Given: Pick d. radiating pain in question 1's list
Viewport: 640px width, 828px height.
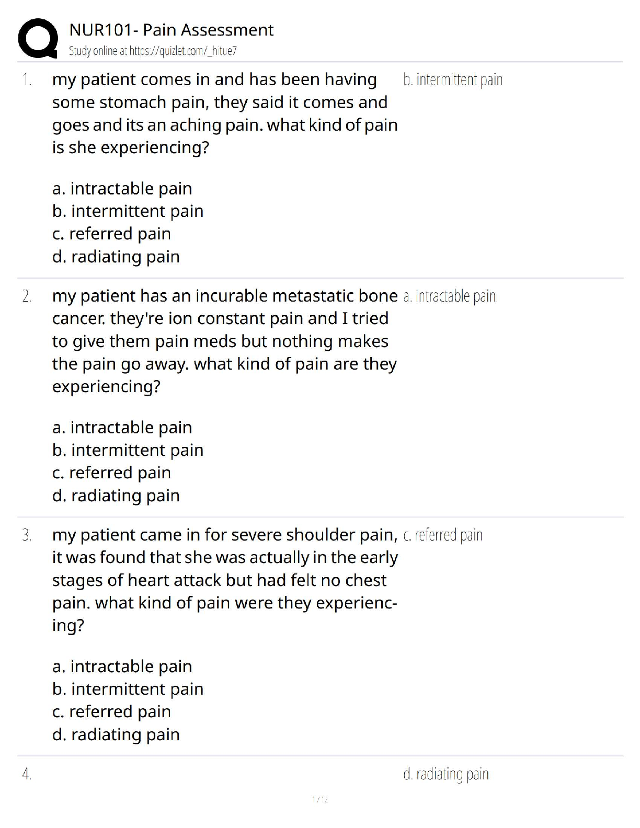Looking at the screenshot, I should [x=116, y=257].
